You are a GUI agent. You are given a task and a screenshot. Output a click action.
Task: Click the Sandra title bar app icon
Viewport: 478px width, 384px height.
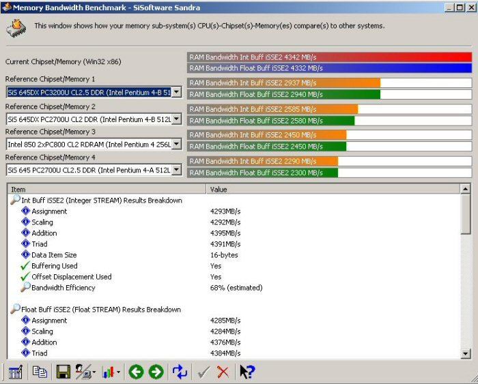(7, 7)
